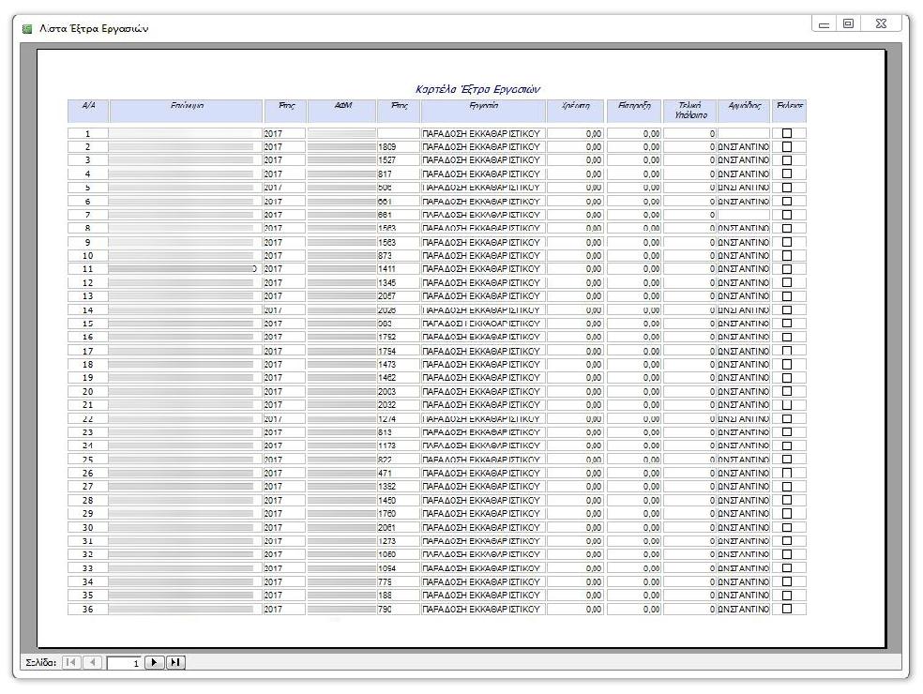The image size is (923, 694).
Task: Click row number 19 in A/A column
Action: 88,378
